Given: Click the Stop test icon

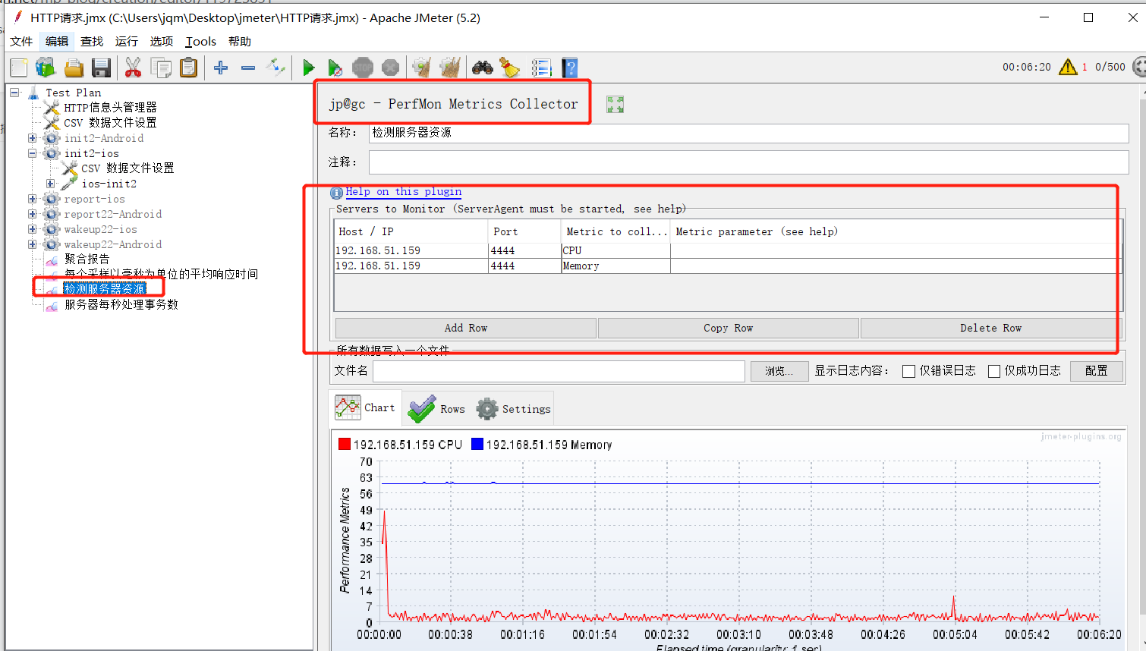Looking at the screenshot, I should click(363, 68).
